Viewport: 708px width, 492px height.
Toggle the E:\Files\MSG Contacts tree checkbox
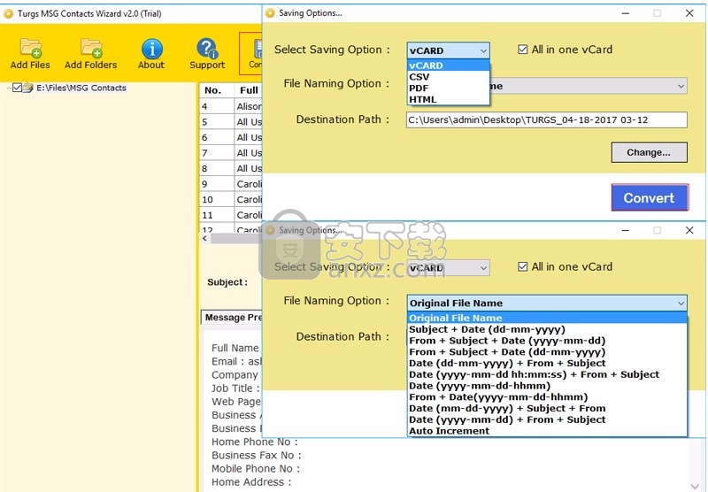pos(17,88)
